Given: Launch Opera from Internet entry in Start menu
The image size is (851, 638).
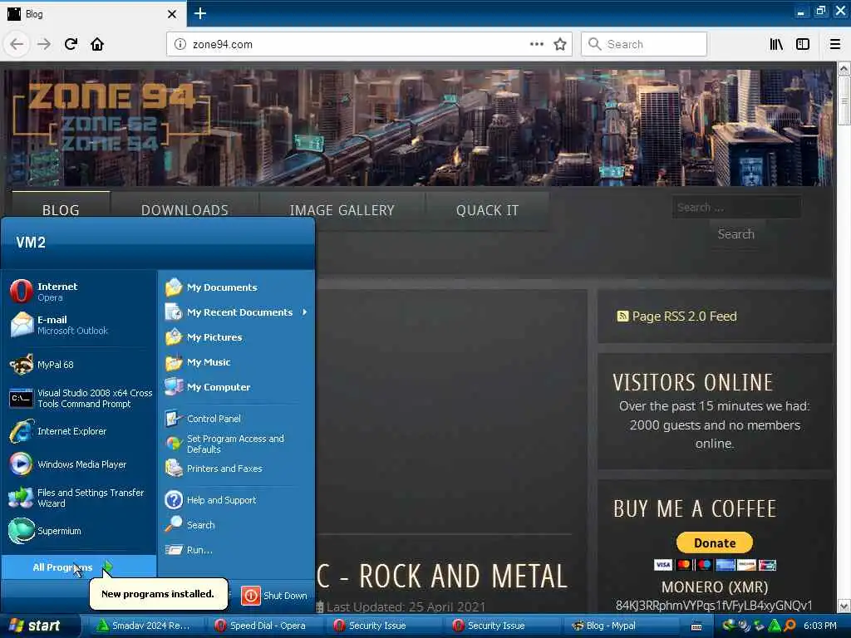Looking at the screenshot, I should point(79,292).
